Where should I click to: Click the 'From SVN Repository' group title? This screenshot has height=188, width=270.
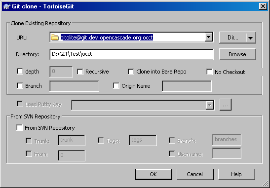click(x=36, y=116)
